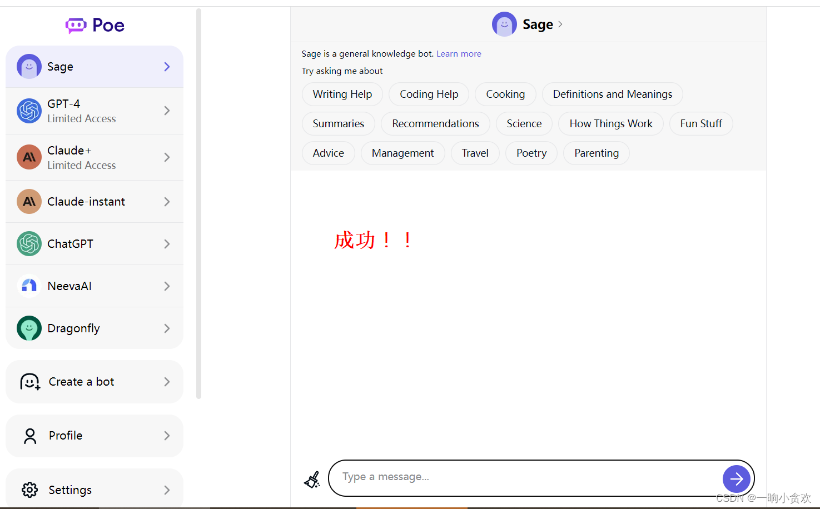Expand the Profile row chevron
This screenshot has width=820, height=509.
point(167,436)
